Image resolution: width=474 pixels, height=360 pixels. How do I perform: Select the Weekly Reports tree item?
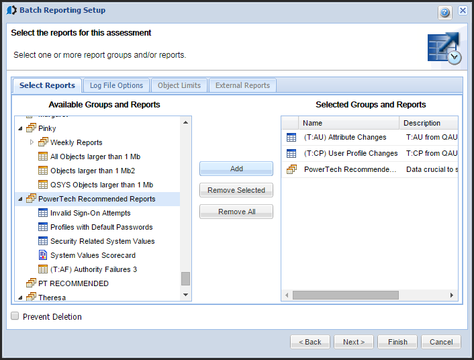77,142
